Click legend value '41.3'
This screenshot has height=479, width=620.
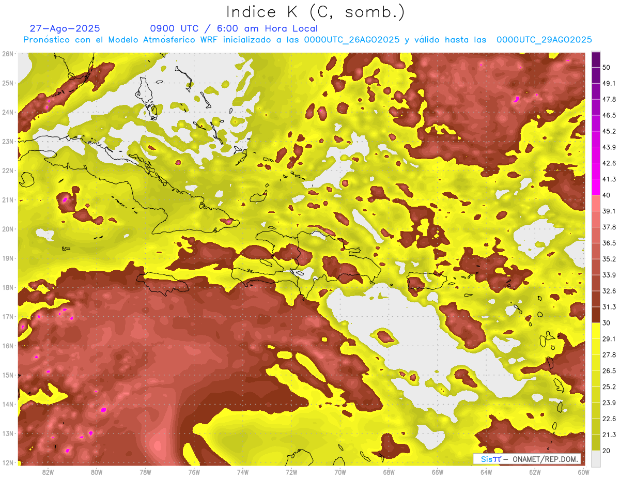(x=609, y=179)
